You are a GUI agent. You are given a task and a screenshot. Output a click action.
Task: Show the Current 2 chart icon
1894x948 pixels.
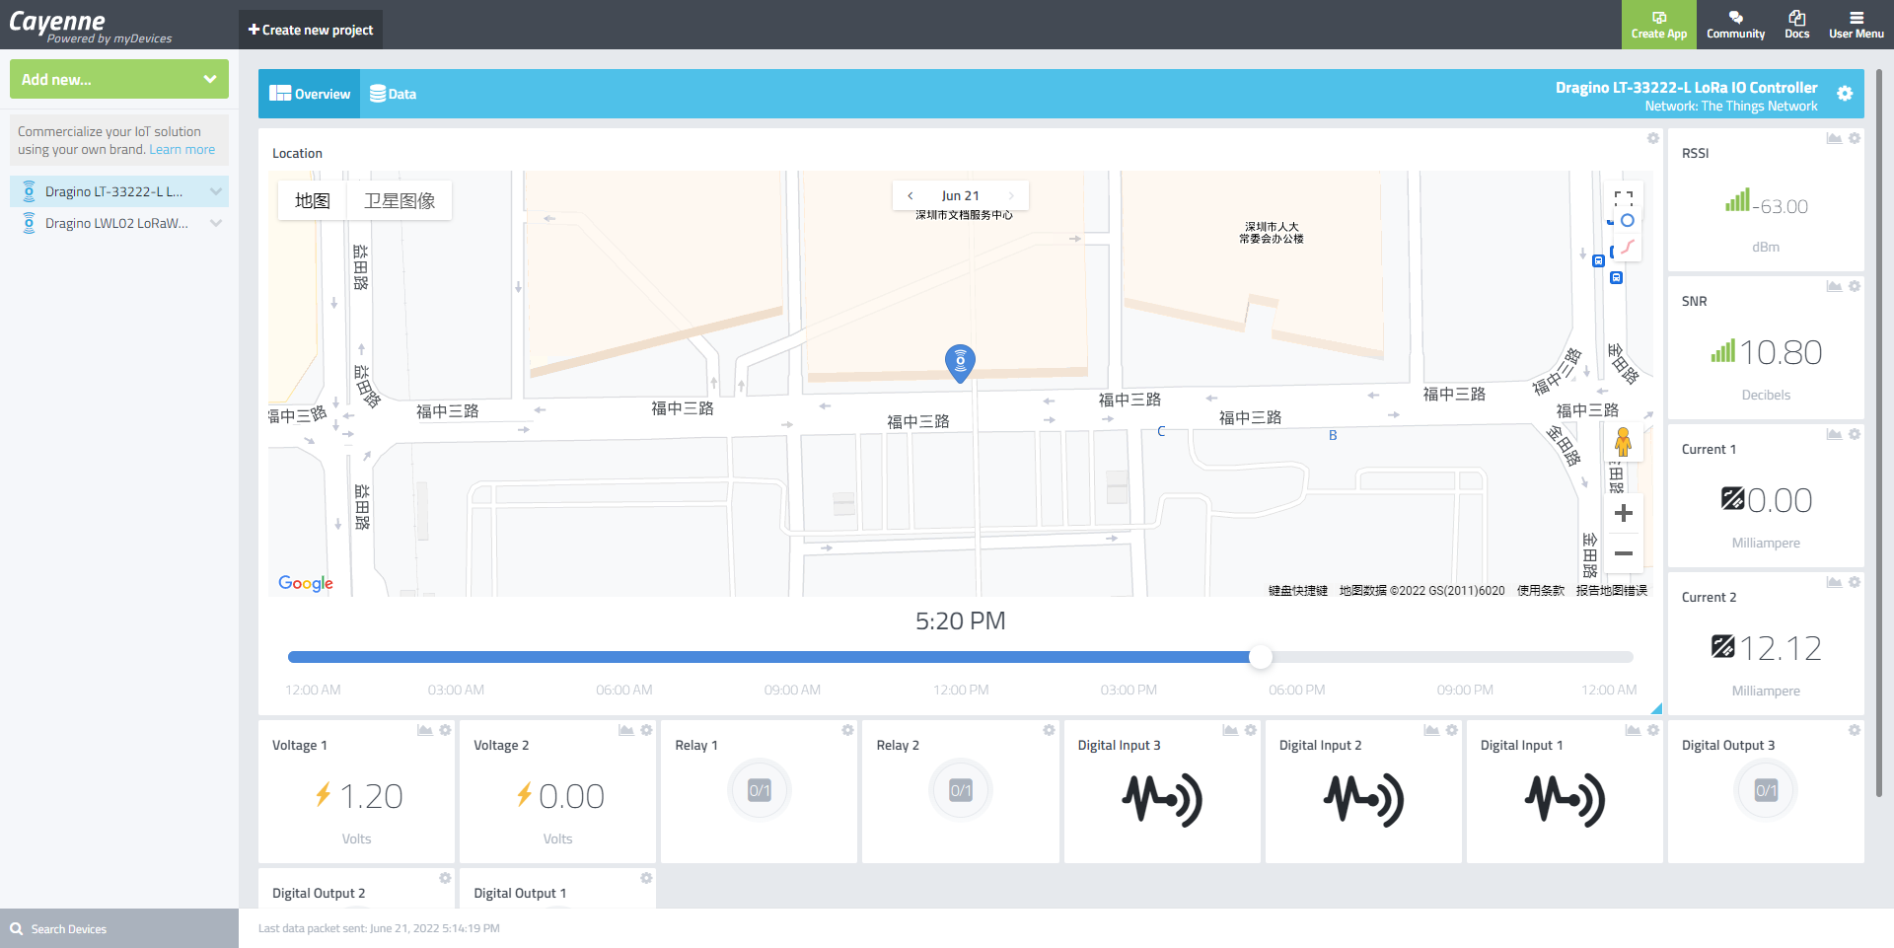[1834, 582]
